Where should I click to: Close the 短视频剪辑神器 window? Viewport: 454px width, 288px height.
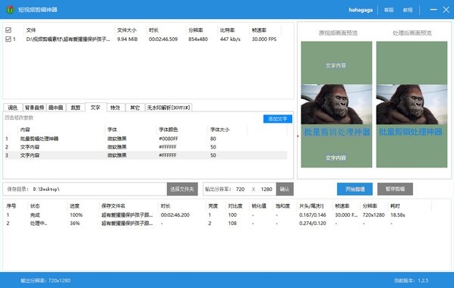click(446, 10)
